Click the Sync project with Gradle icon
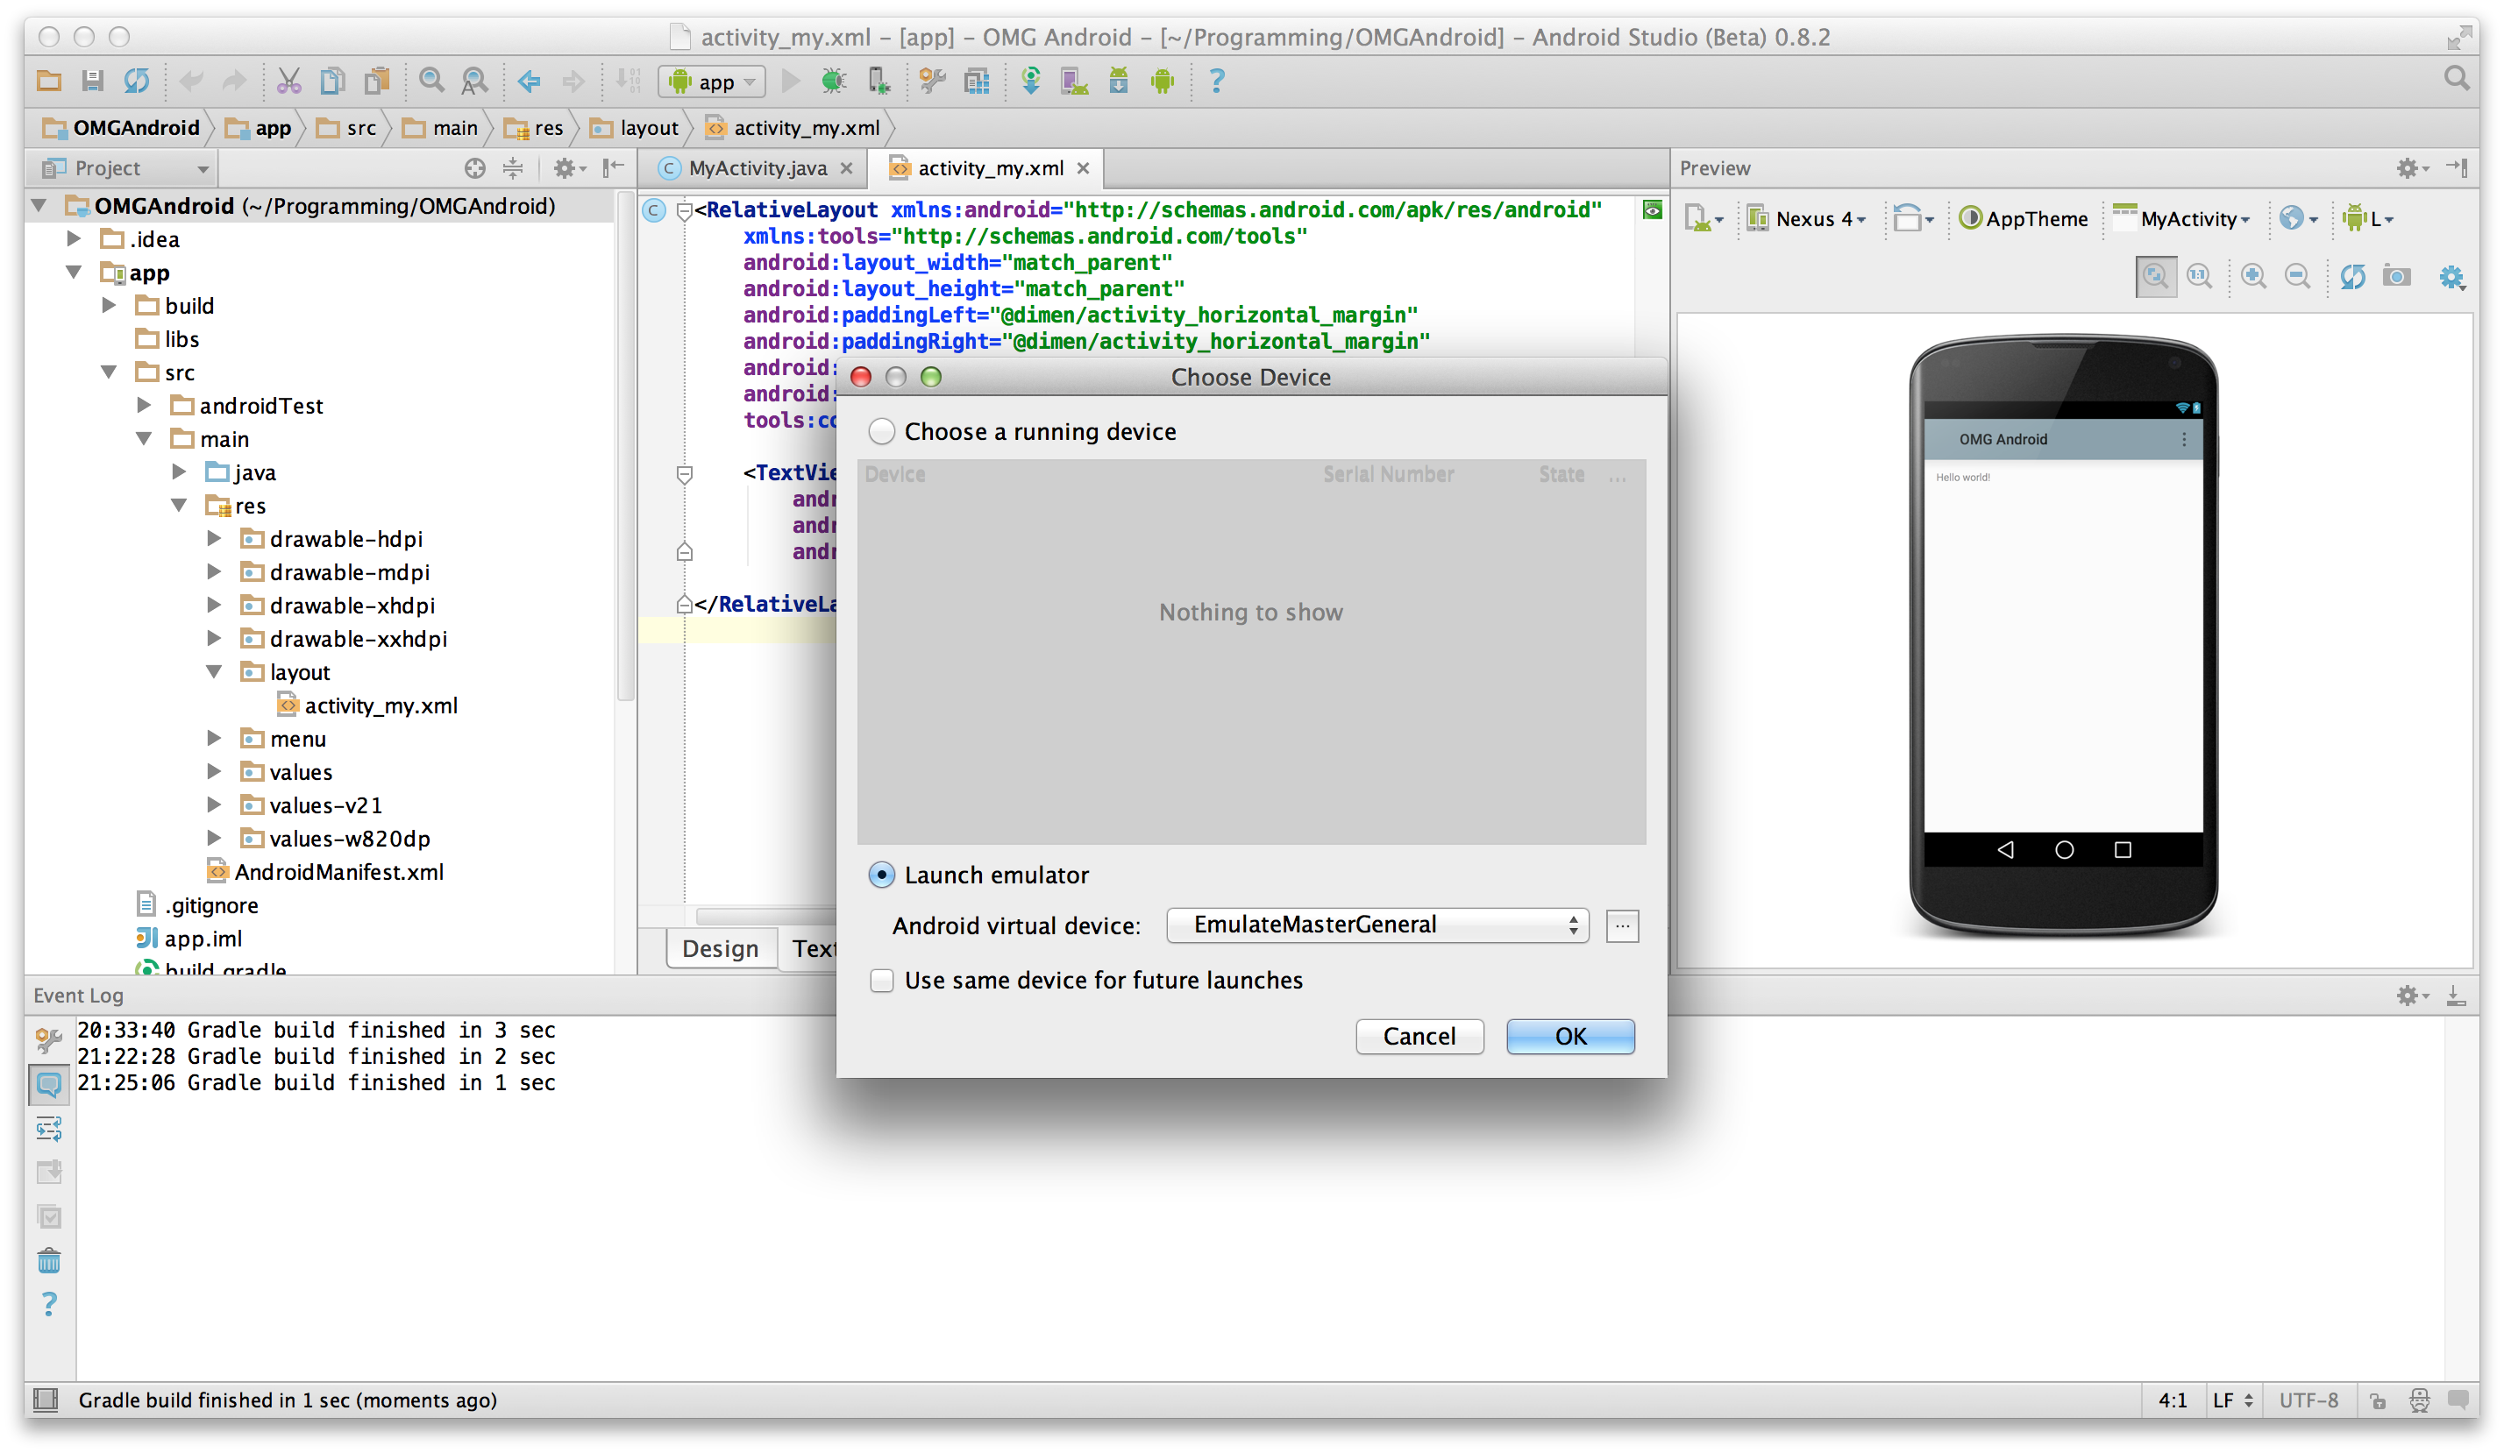 (x=139, y=82)
